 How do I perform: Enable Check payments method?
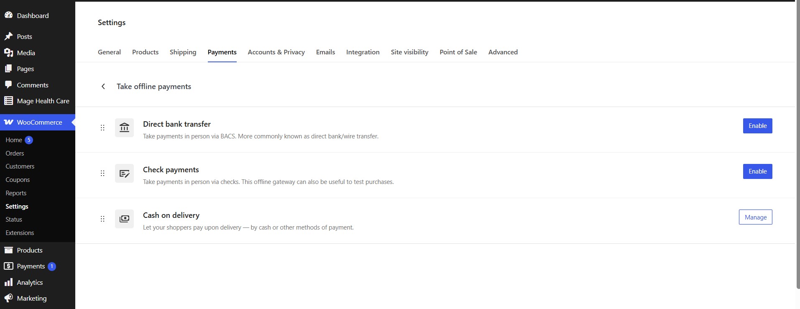coord(757,171)
